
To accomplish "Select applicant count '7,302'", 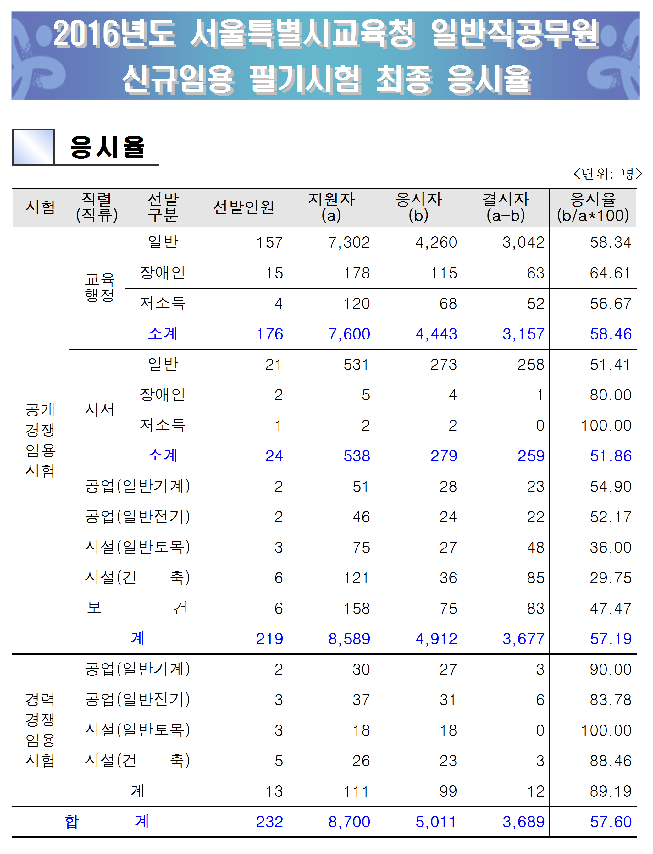I will [x=349, y=243].
